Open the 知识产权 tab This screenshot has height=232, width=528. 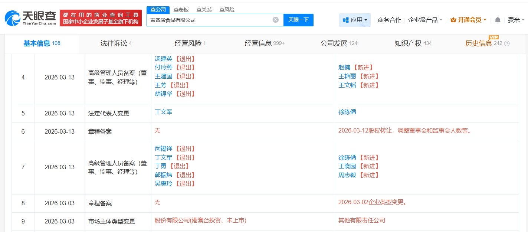(x=413, y=43)
